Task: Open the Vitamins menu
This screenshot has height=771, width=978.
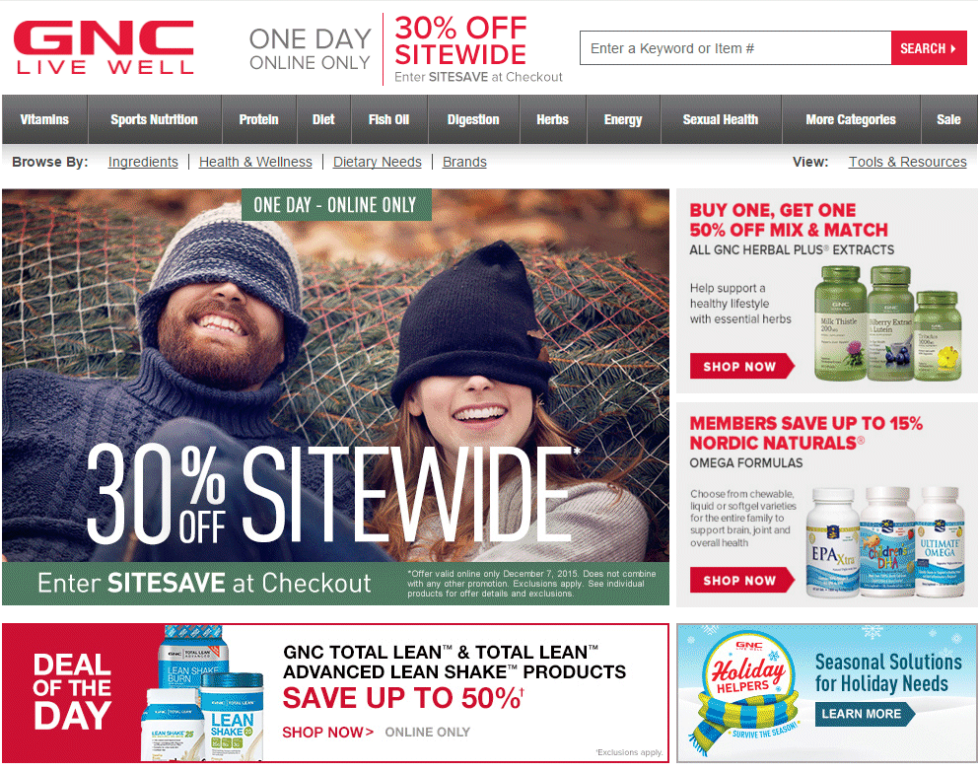Action: (44, 119)
